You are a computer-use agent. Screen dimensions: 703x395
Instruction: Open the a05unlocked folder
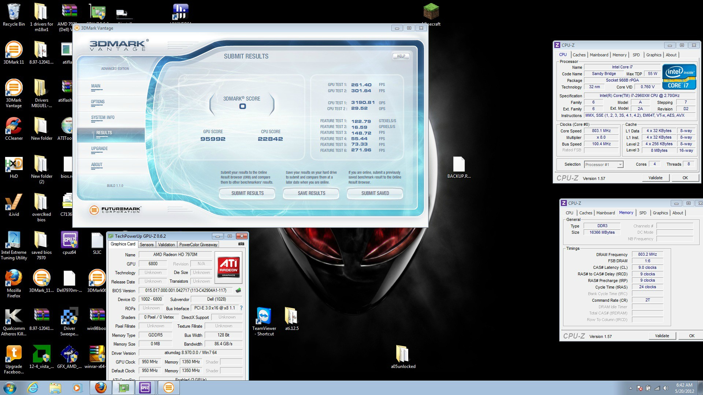[403, 357]
